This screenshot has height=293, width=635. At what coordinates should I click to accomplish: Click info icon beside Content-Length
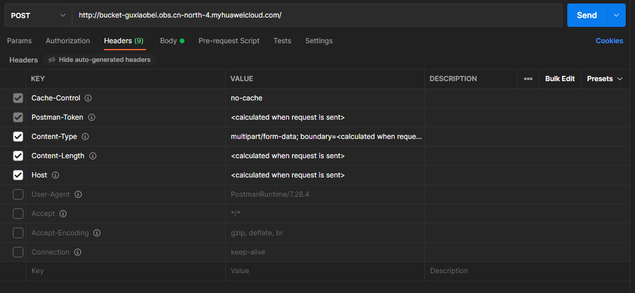click(x=93, y=156)
